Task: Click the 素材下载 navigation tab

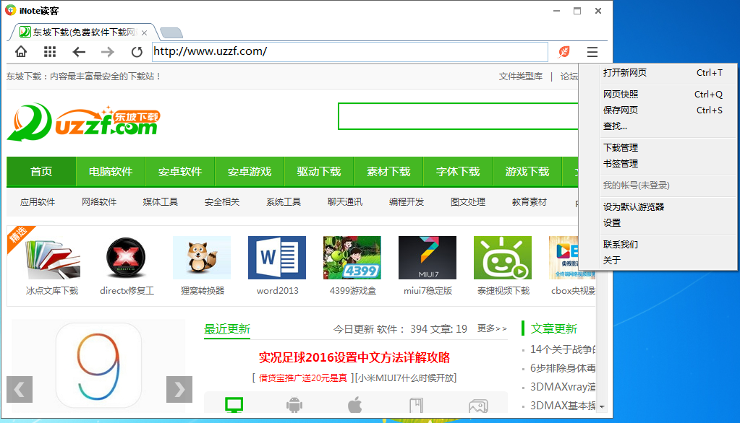Action: click(x=388, y=172)
